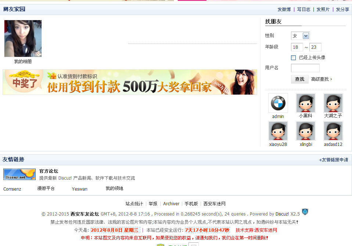Click Archiver footer link

coord(171,204)
